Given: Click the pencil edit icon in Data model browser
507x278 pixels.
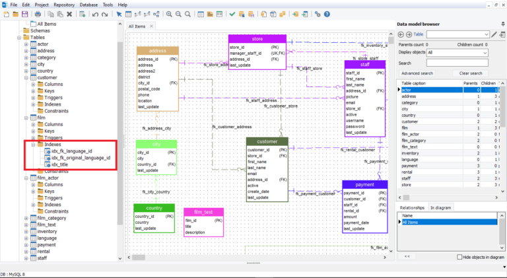Looking at the screenshot, I should 494,34.
